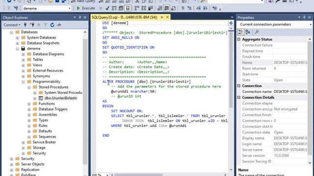Toggle auto-hide pin on Properties panel
Viewport: 314px width, 176px height.
pos(304,18)
